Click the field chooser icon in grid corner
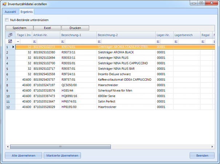Image resolution: width=220 pixels, height=164 pixels. pos(10,35)
